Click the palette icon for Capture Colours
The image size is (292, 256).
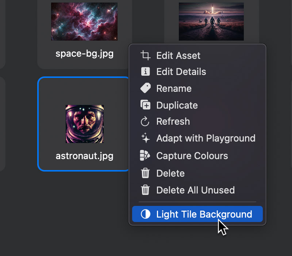145,156
